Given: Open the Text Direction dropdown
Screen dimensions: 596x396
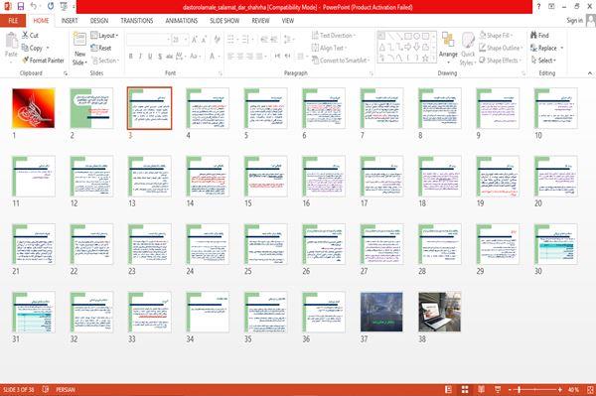Looking at the screenshot, I should click(334, 36).
